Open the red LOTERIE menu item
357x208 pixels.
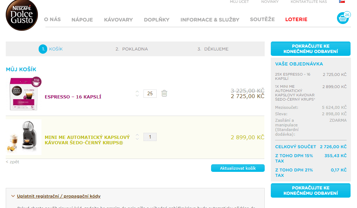tap(296, 20)
